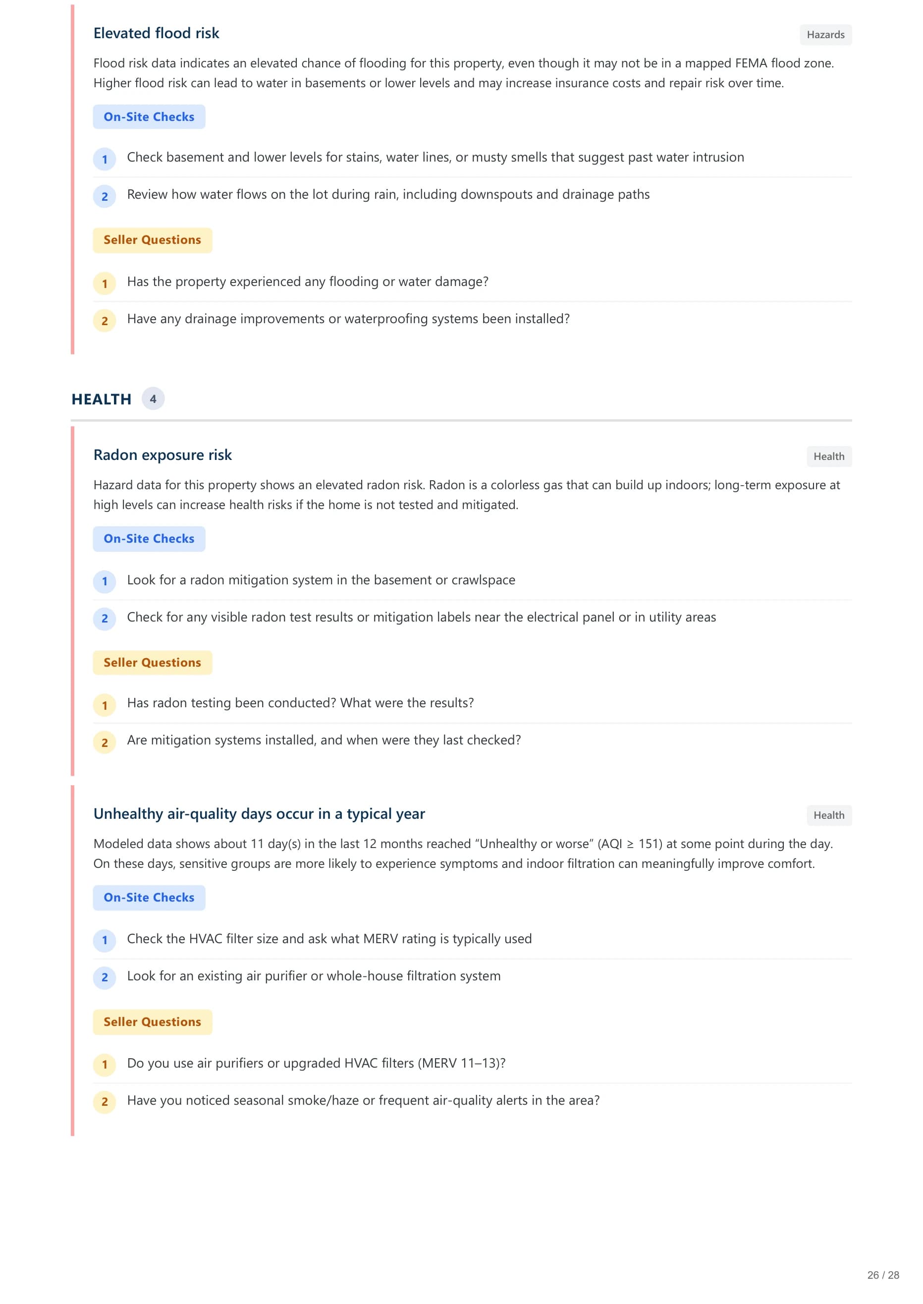Select the Elevated flood risk heading
This screenshot has width=923, height=1304.
tap(156, 34)
